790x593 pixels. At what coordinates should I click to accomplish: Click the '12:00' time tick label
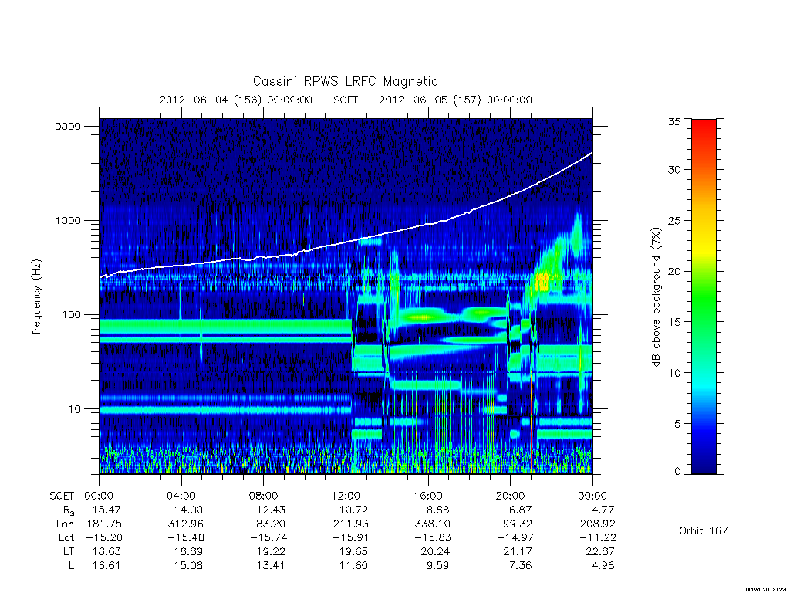tap(346, 496)
